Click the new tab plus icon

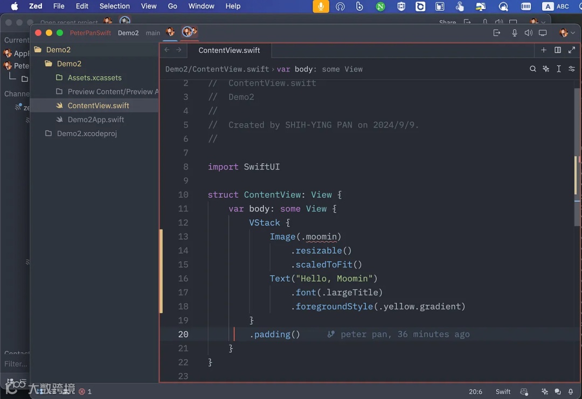point(544,50)
